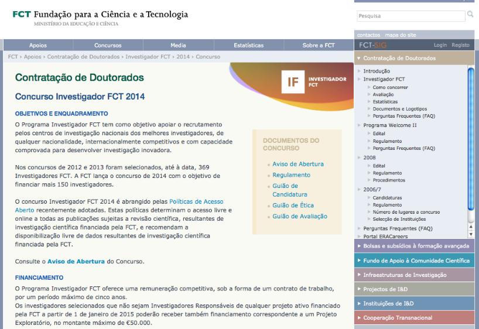
Task: Select 2008 in sidebar
Action: (x=369, y=157)
